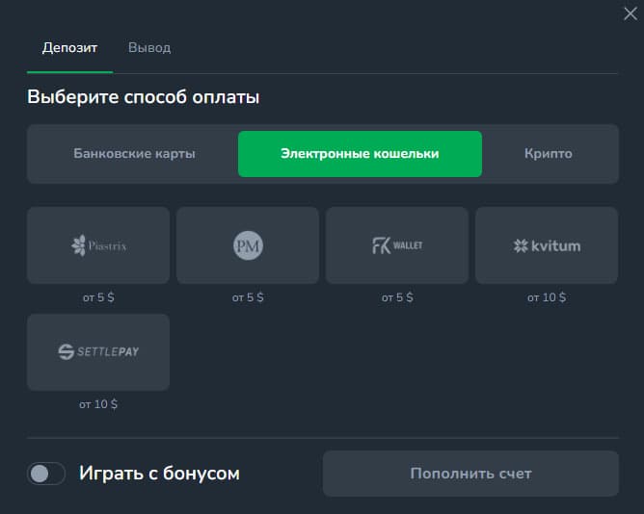Open the Вывод tab
Image resolution: width=644 pixels, height=514 pixels.
[149, 48]
